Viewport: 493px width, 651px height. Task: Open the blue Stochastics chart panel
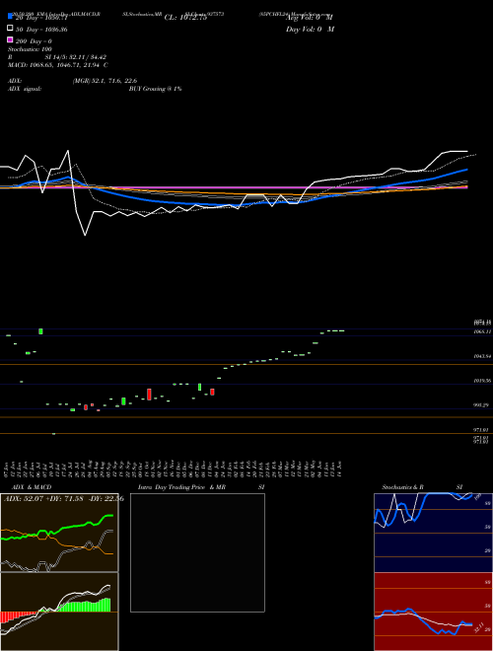click(433, 533)
